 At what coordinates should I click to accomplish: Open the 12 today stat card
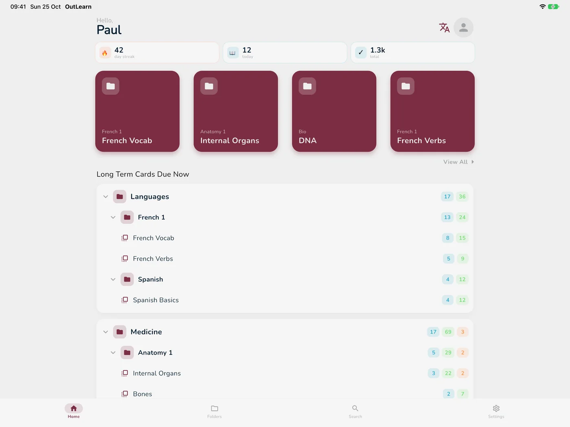(285, 52)
